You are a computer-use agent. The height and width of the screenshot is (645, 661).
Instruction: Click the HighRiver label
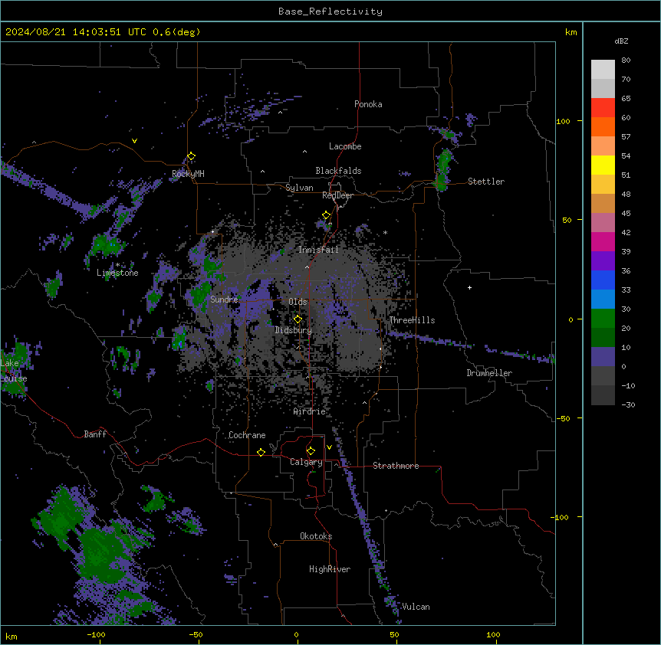[x=330, y=569]
